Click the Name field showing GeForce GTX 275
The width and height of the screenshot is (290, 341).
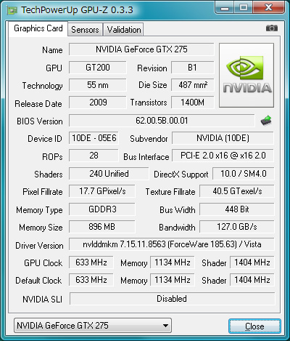click(141, 49)
